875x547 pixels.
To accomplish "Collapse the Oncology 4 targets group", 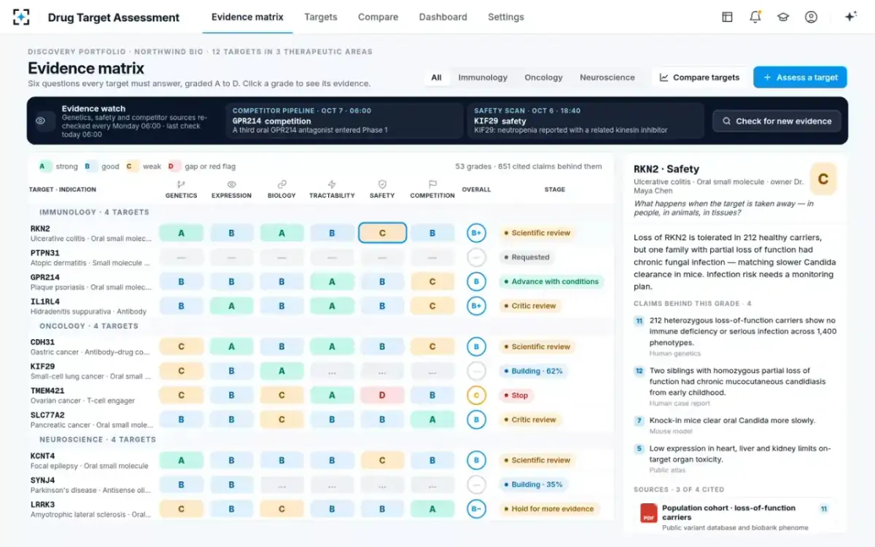I will [89, 326].
